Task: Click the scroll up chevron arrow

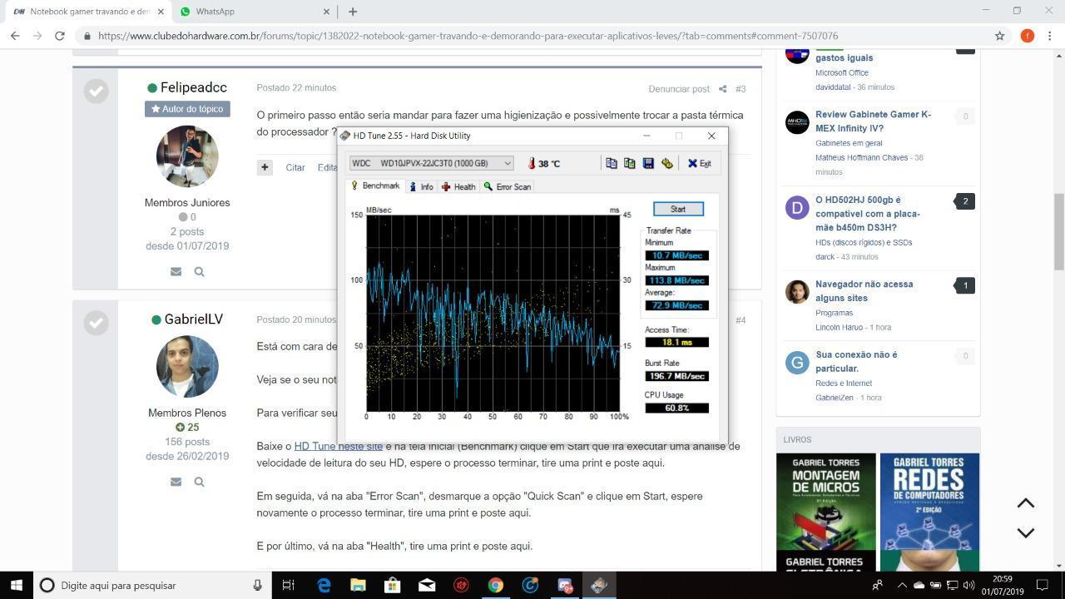Action: click(1026, 503)
